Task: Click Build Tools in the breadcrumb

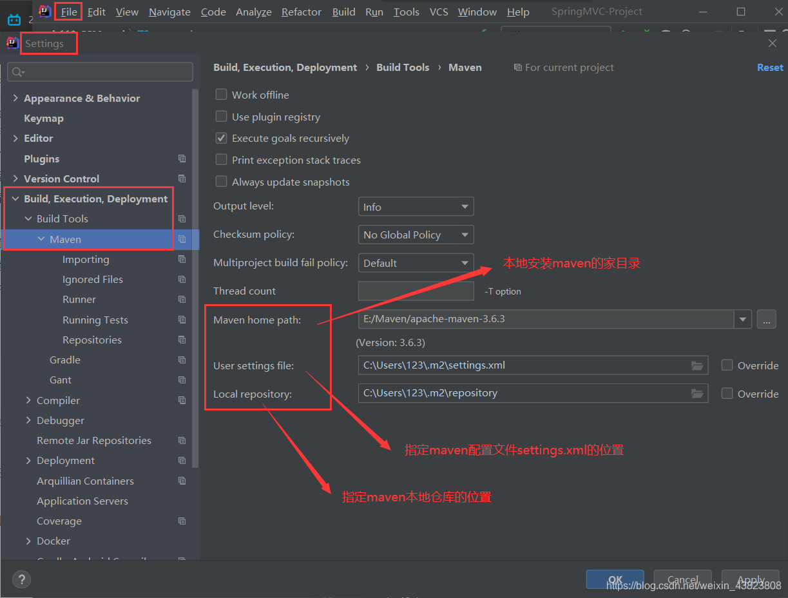Action: click(x=403, y=67)
